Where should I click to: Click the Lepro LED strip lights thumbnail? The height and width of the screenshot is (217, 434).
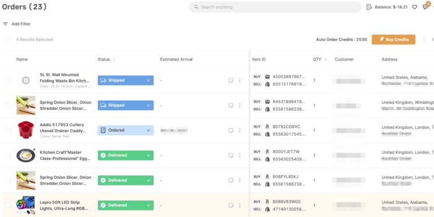tap(25, 205)
